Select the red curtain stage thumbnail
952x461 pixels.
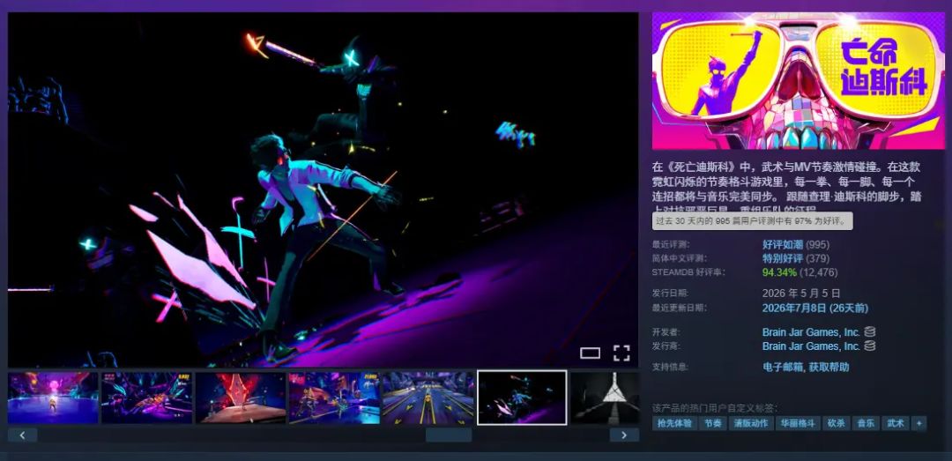241,398
